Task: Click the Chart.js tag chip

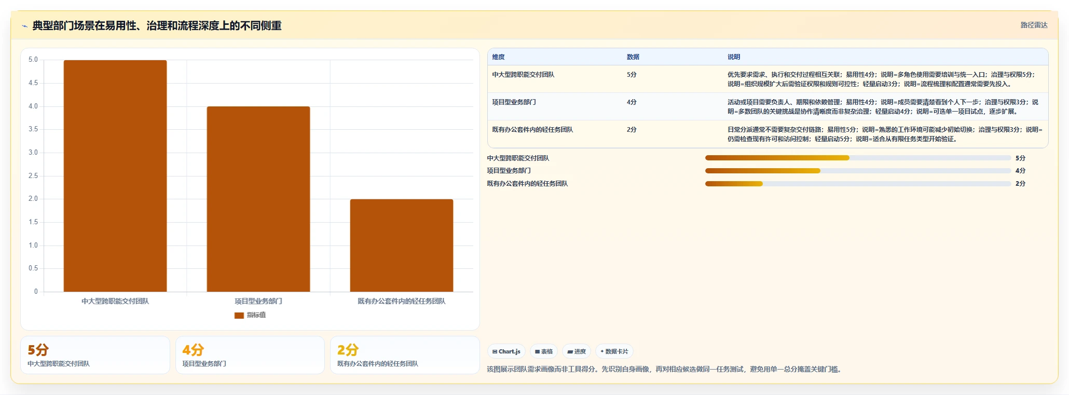Action: click(506, 351)
